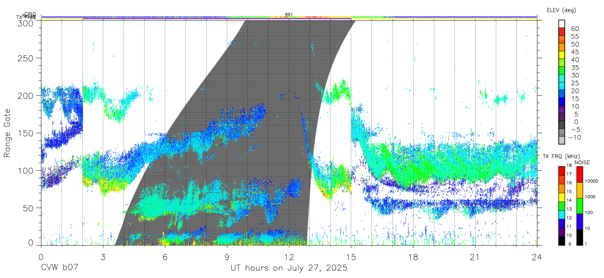Click hour 24 on the UT time axis
This screenshot has height=278, width=604.
537,257
